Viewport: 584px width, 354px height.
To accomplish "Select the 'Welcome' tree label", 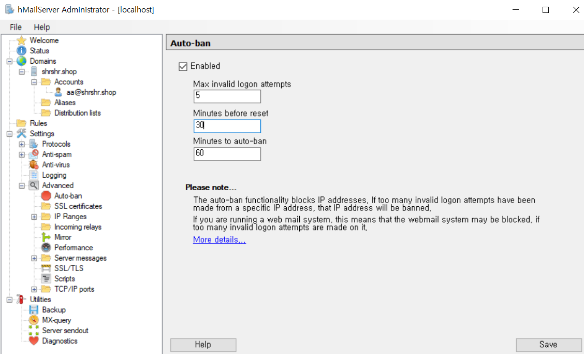I will coord(44,40).
